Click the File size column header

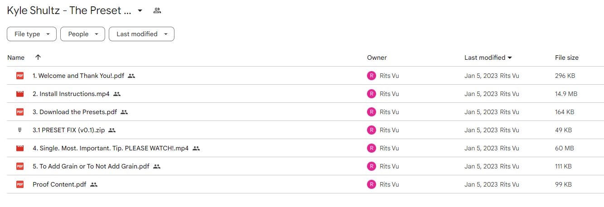pyautogui.click(x=567, y=58)
